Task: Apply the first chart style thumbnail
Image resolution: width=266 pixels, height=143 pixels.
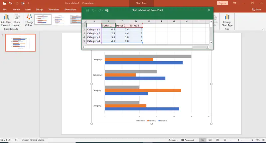Action: tap(43, 19)
